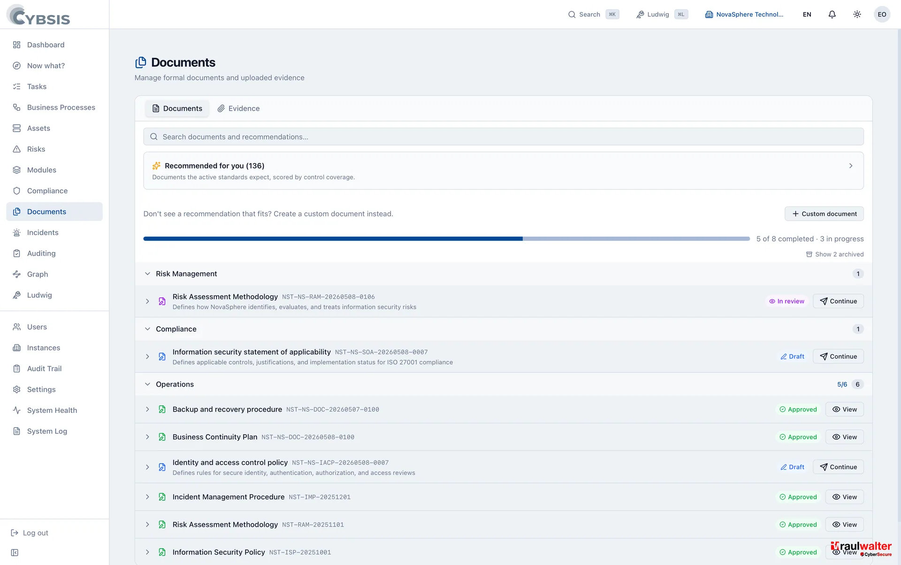
Task: Collapse the Compliance document group
Action: coord(147,329)
